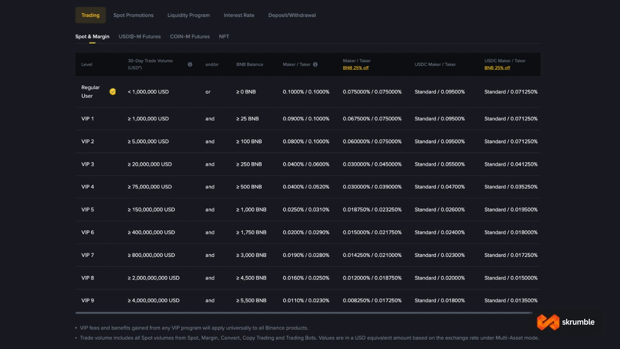Click the VIP 3 level label
The width and height of the screenshot is (620, 349).
88,164
